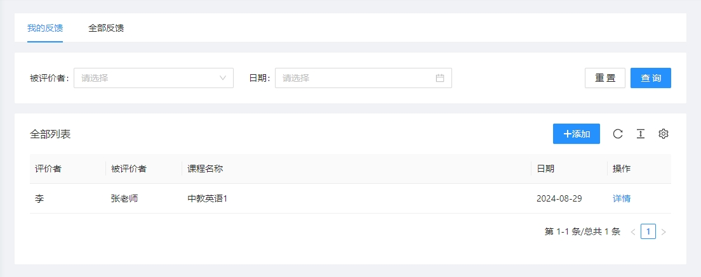Click the 课程名称 column header
Image resolution: width=701 pixels, height=277 pixels.
[205, 169]
